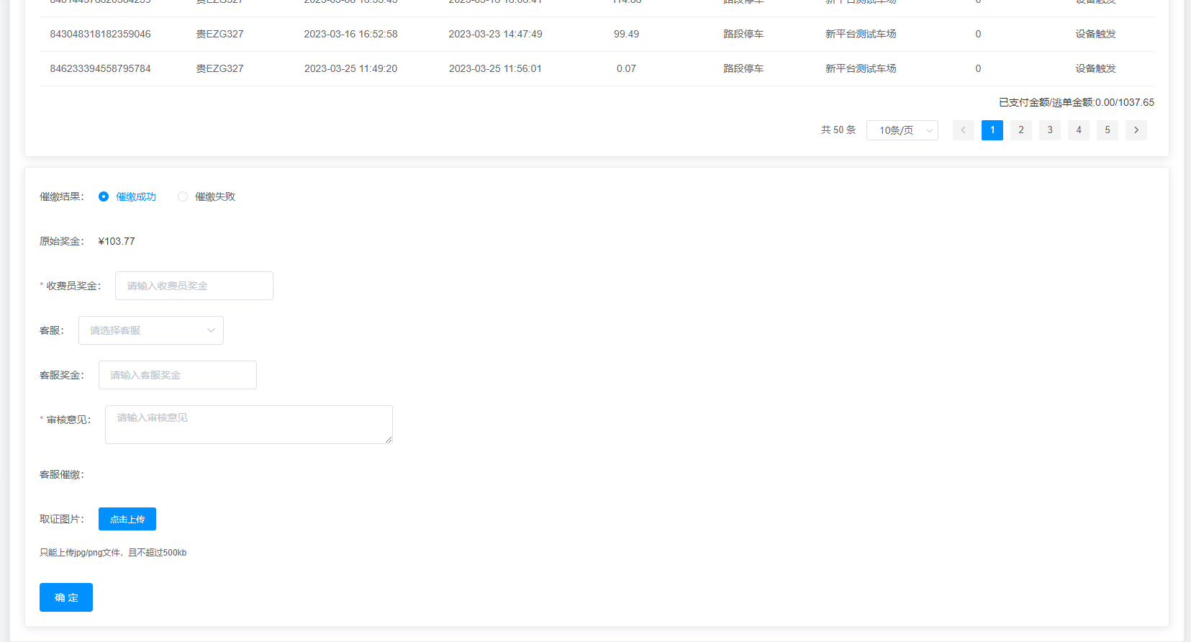1191x642 pixels.
Task: Select the 催缴成功 radio option
Action: tap(104, 196)
